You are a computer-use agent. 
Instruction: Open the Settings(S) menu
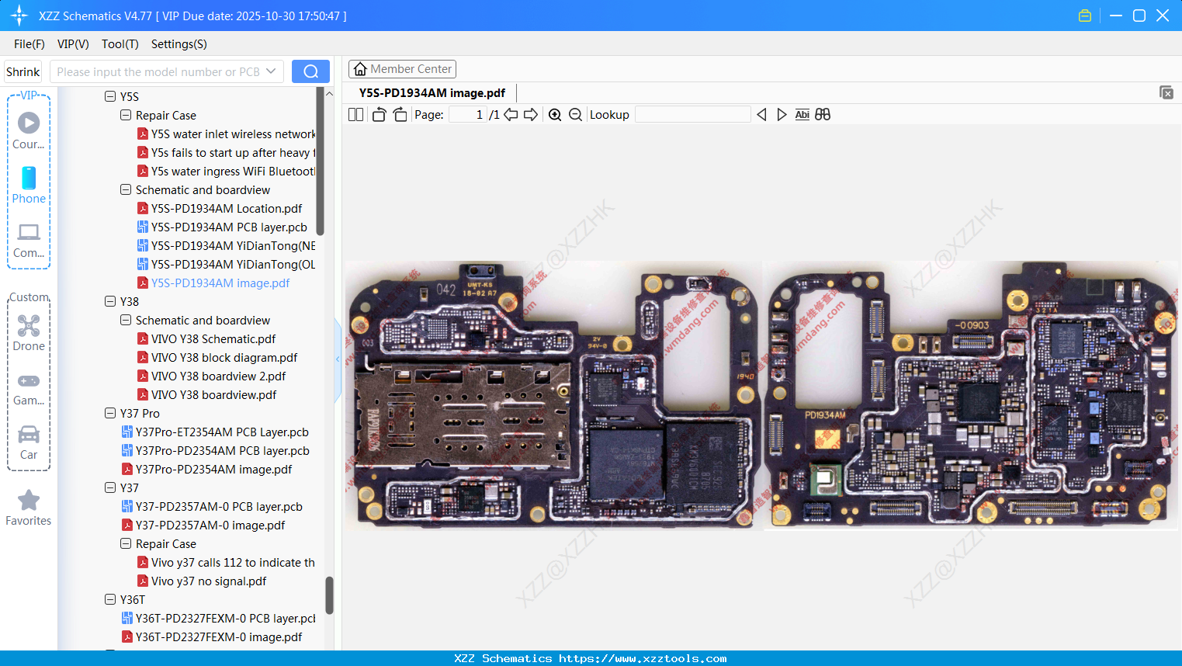point(179,44)
